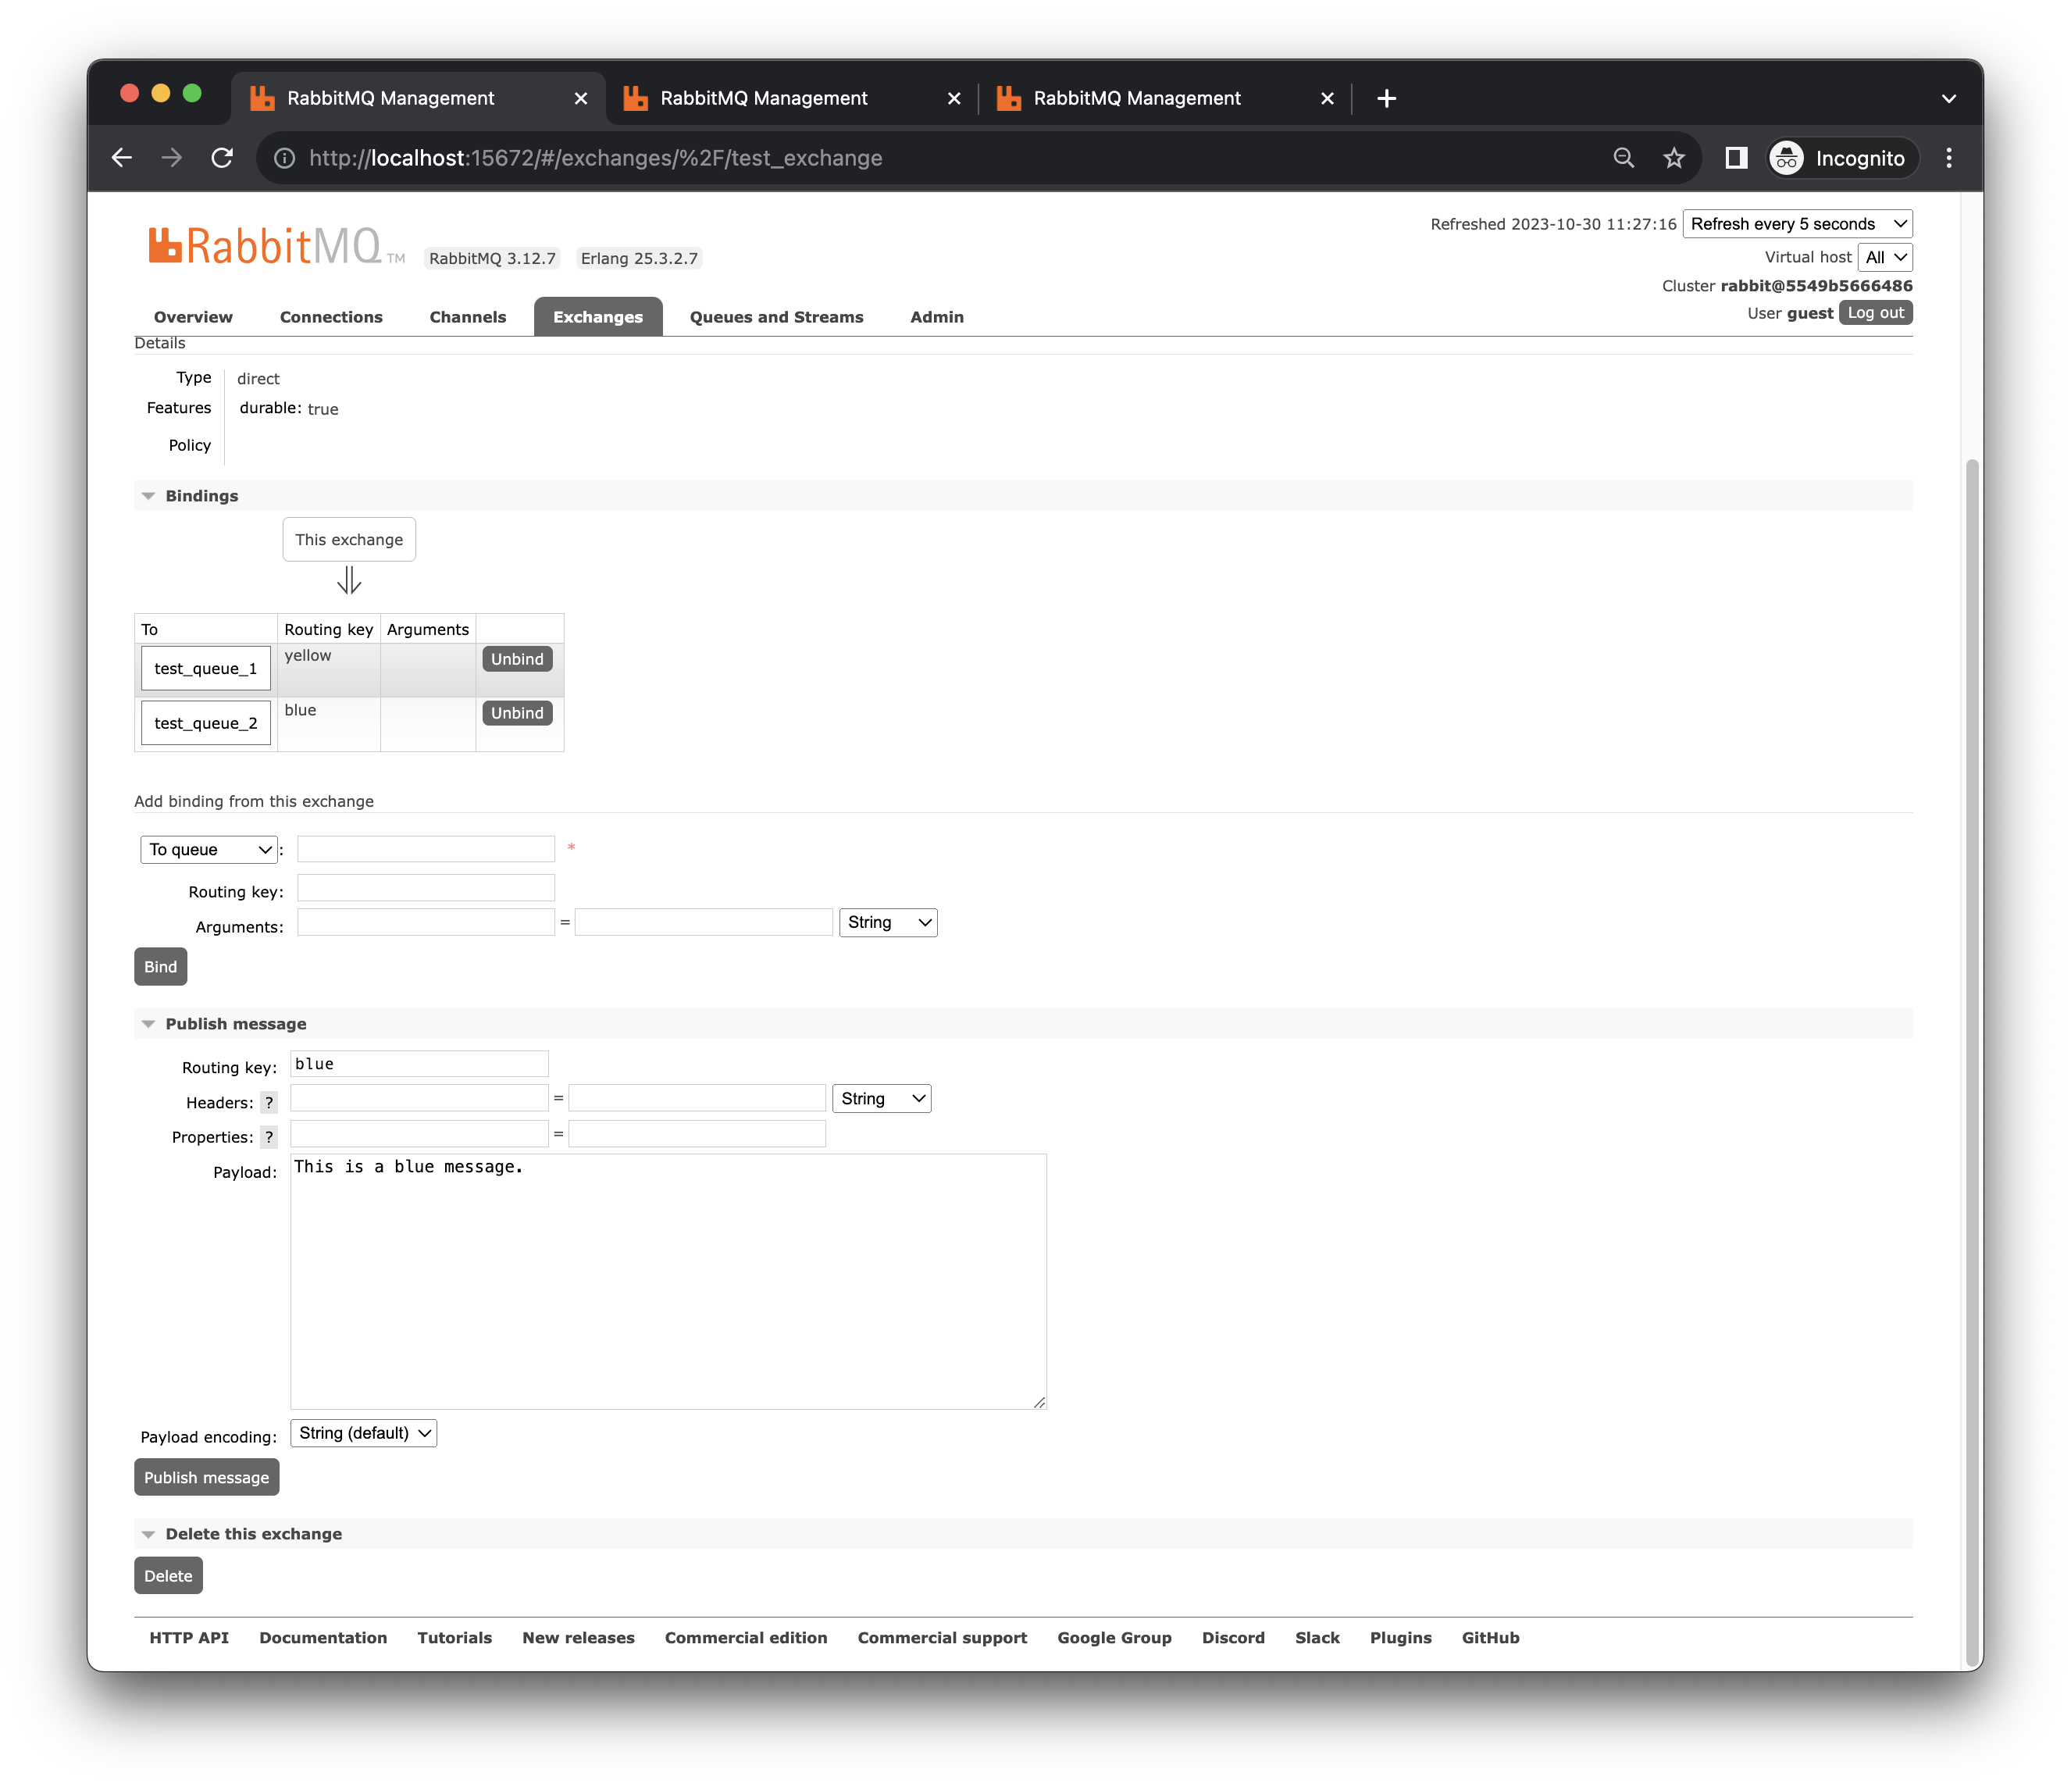Click the This exchange box

pyautogui.click(x=349, y=540)
